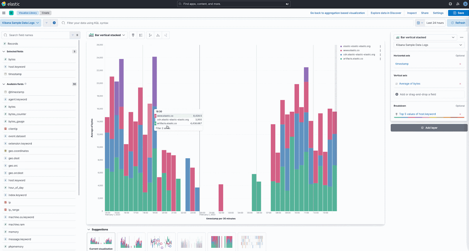
Task: Focus the Find apps global search
Action: coord(234,4)
